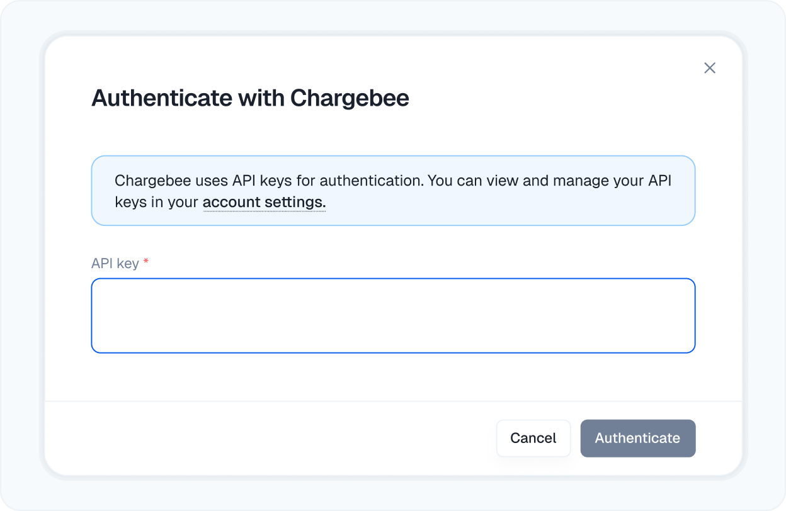Screen dimensions: 786x511
Task: Click the red asterisk next to API key
Action: (x=145, y=262)
